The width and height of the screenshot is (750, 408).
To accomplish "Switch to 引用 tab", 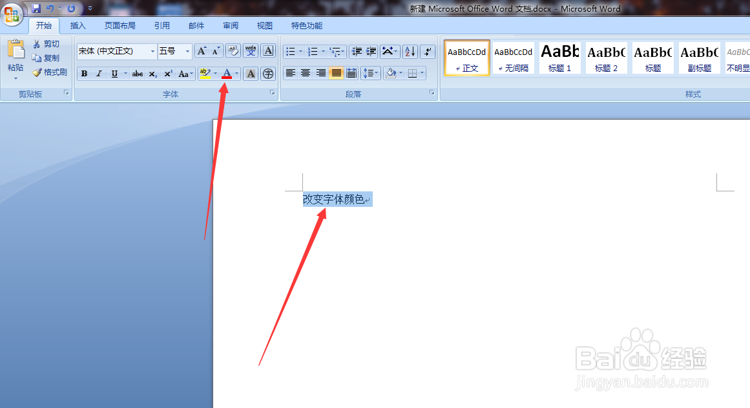I will coord(162,26).
